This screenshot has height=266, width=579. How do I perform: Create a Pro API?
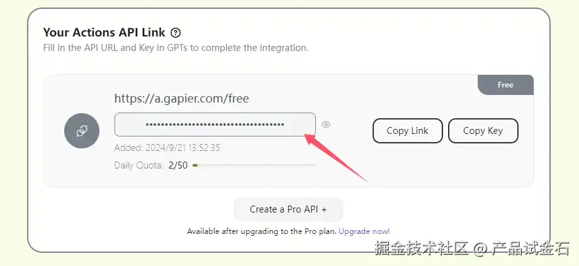point(288,209)
